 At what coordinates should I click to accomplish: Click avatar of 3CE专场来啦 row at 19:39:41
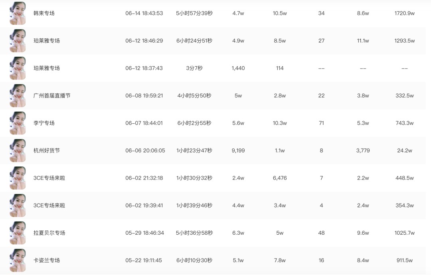pyautogui.click(x=18, y=206)
